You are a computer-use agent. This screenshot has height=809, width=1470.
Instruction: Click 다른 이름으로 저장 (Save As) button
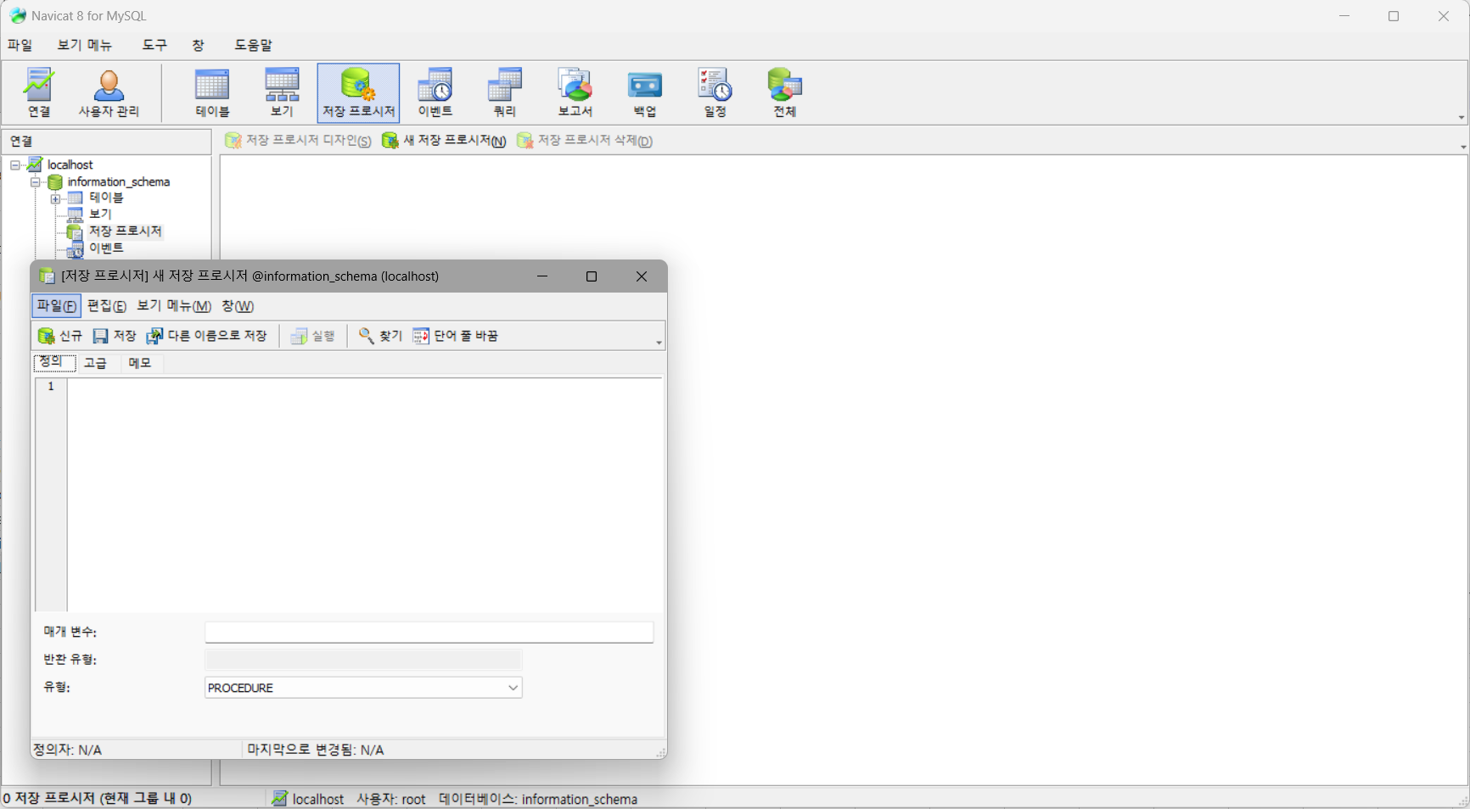[x=207, y=336]
